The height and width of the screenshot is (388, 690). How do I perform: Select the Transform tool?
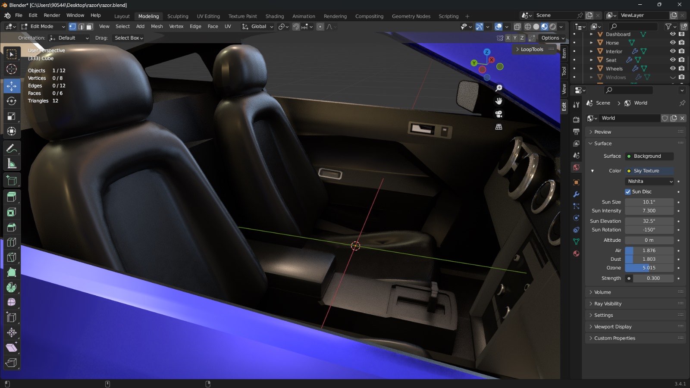coord(12,131)
